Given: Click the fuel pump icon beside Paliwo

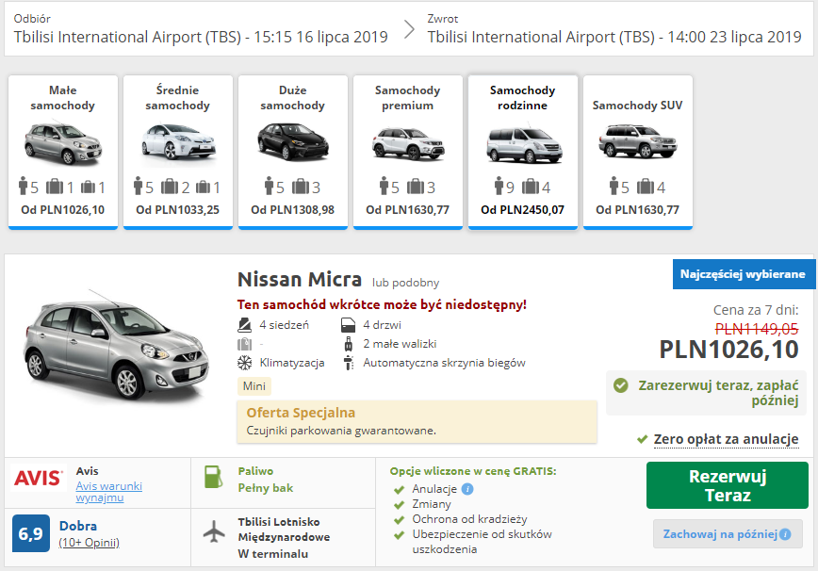Looking at the screenshot, I should 213,477.
